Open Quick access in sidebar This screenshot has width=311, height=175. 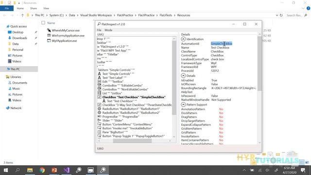pos(18,26)
